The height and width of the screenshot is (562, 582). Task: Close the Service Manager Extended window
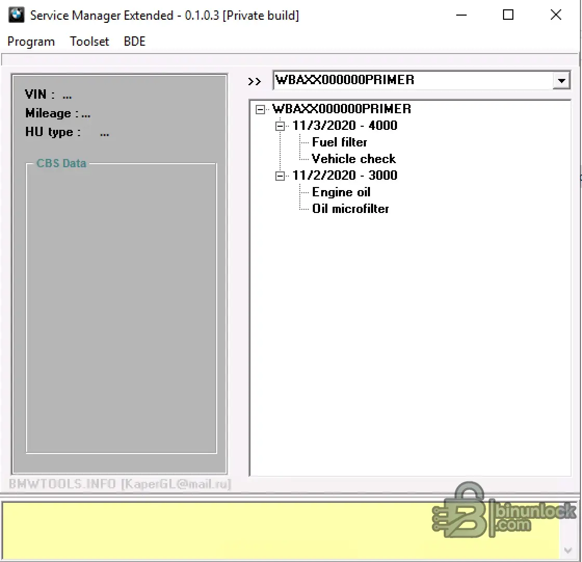[x=555, y=15]
